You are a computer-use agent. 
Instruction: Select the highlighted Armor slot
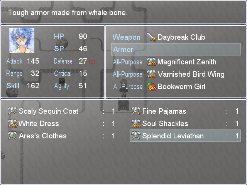pos(176,49)
